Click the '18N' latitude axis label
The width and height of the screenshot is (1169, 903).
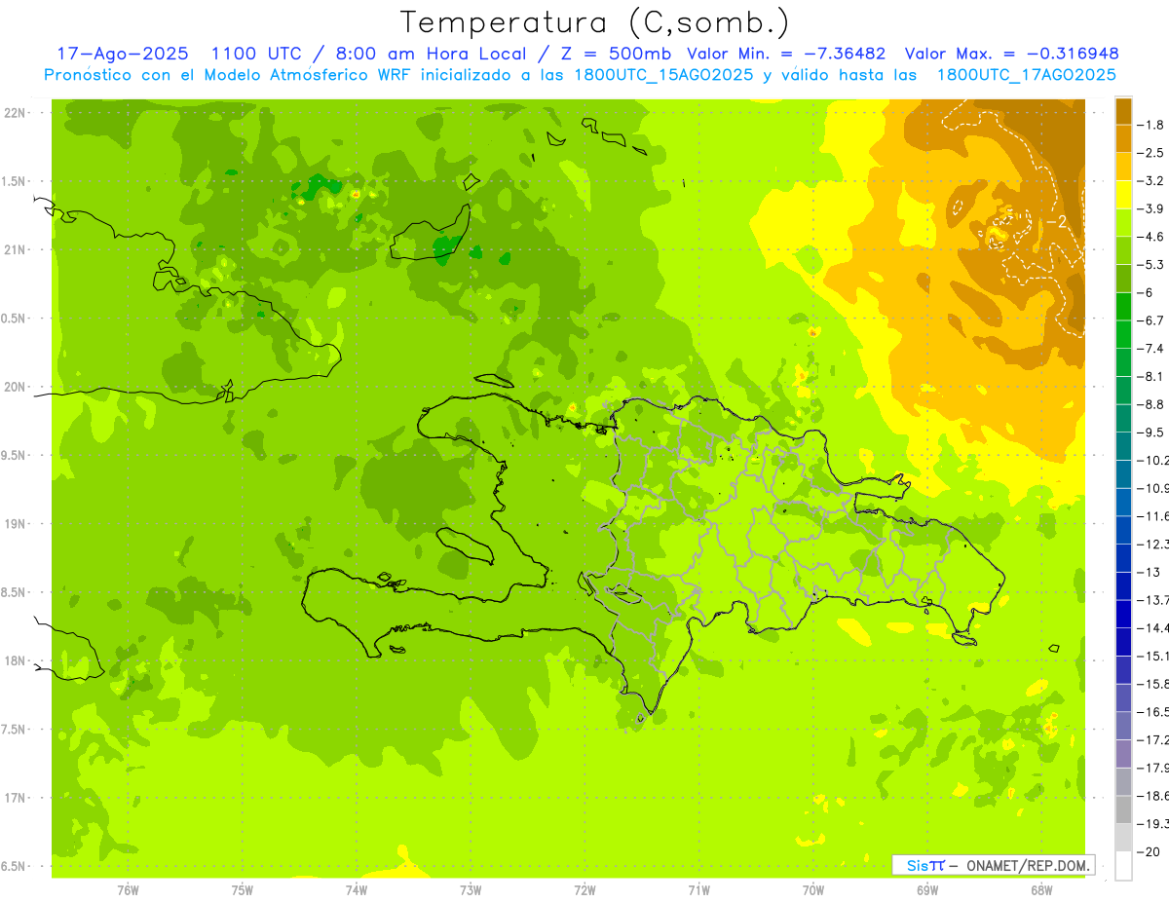[15, 660]
